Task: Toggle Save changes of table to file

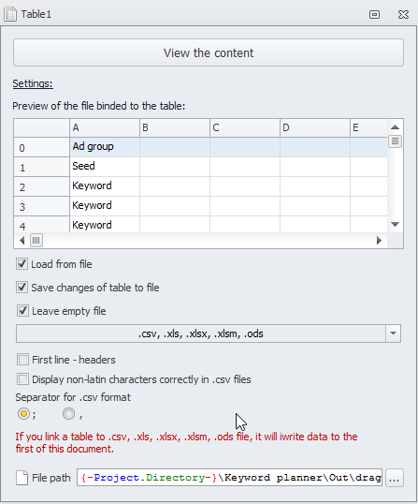Action: click(x=22, y=287)
